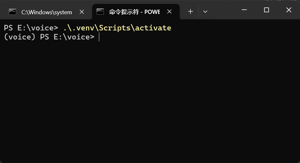Select the 命令提示符 - POWE tab label

pos(134,12)
